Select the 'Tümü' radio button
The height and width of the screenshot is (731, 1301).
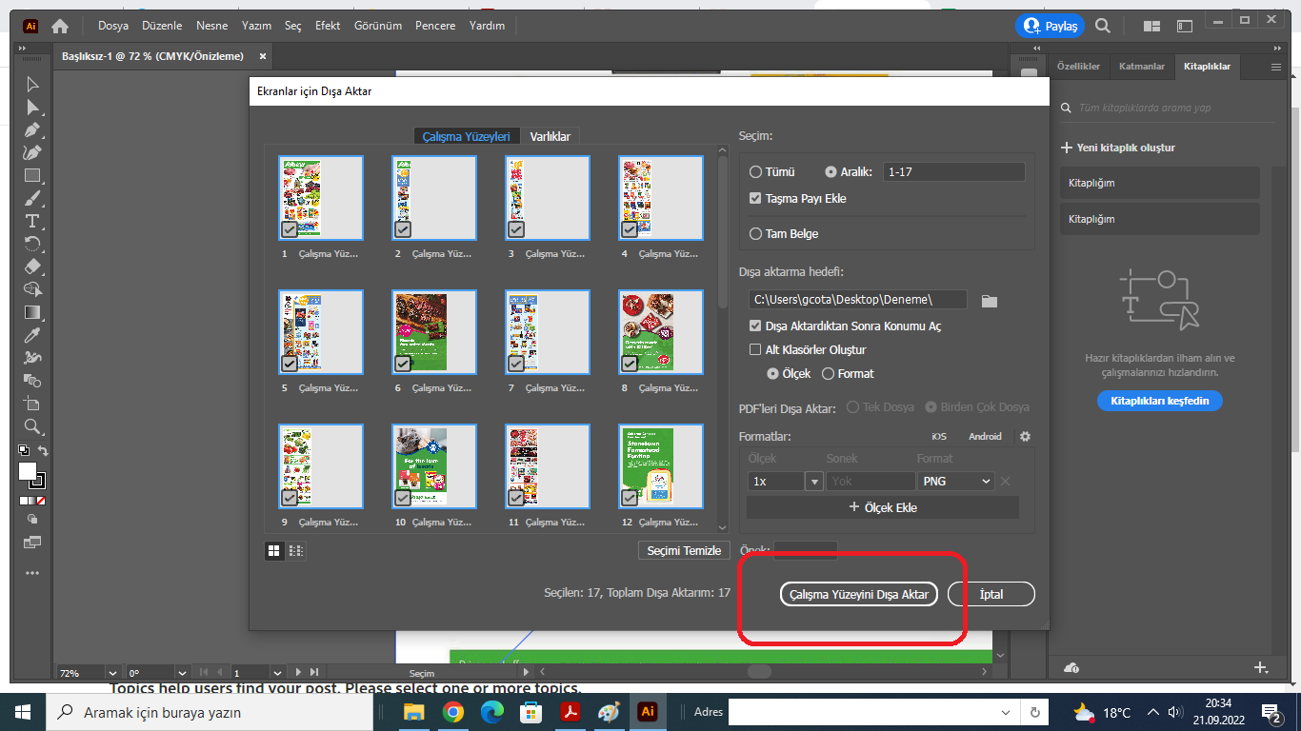click(755, 171)
